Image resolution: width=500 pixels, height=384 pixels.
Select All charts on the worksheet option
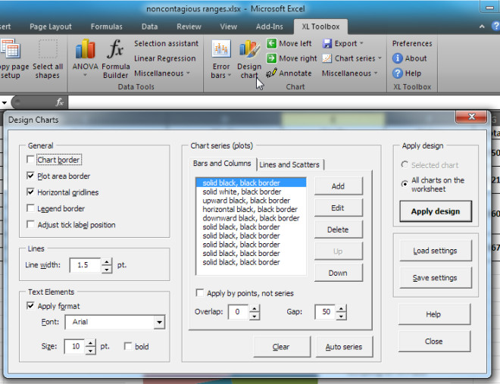point(405,184)
